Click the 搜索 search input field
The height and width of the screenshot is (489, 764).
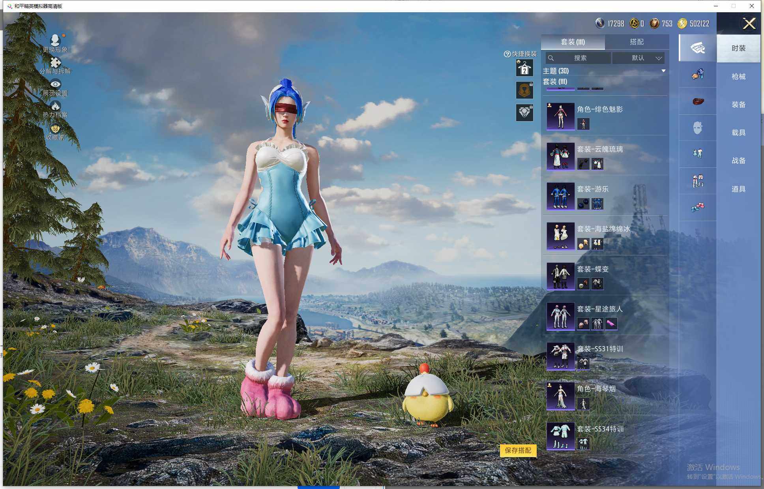pyautogui.click(x=579, y=58)
